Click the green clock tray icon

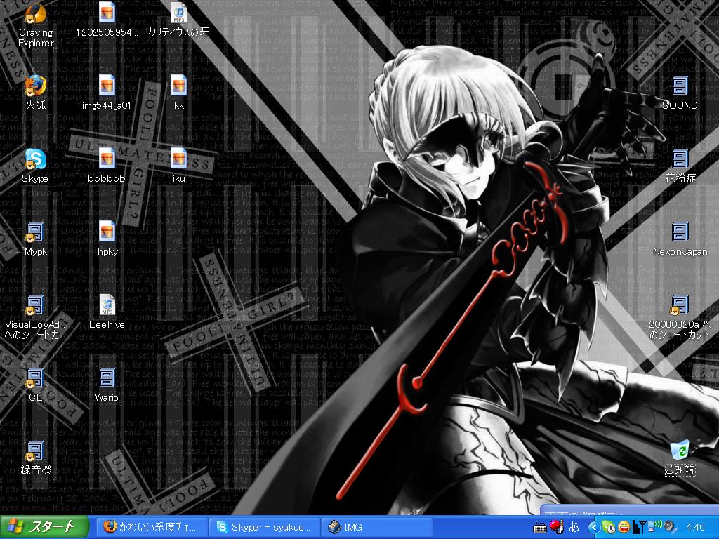tap(609, 528)
